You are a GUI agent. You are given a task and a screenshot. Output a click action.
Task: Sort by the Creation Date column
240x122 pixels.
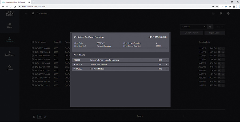204,42
